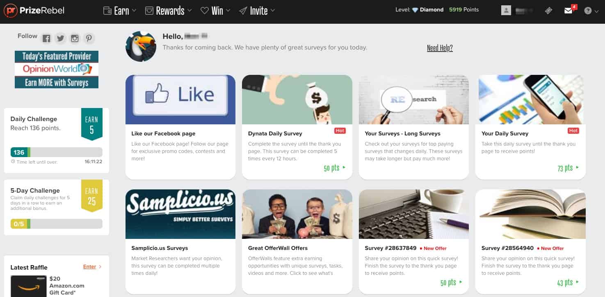Click the keyboard and coffee survey thumbnail

tap(414, 214)
